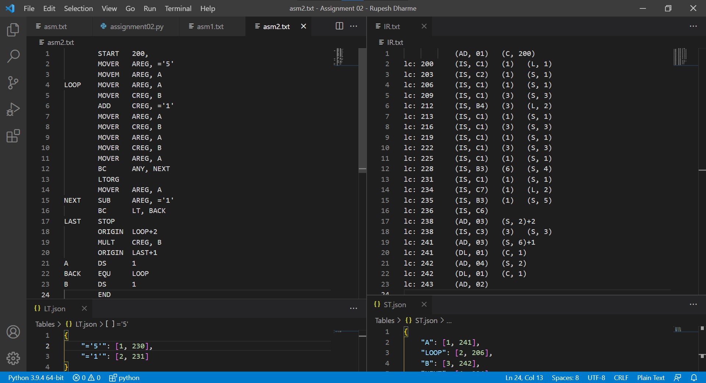Screen dimensions: 706x383
Task: Click the asm2.txt vertical scrollbar thumb
Action: pyautogui.click(x=363, y=110)
